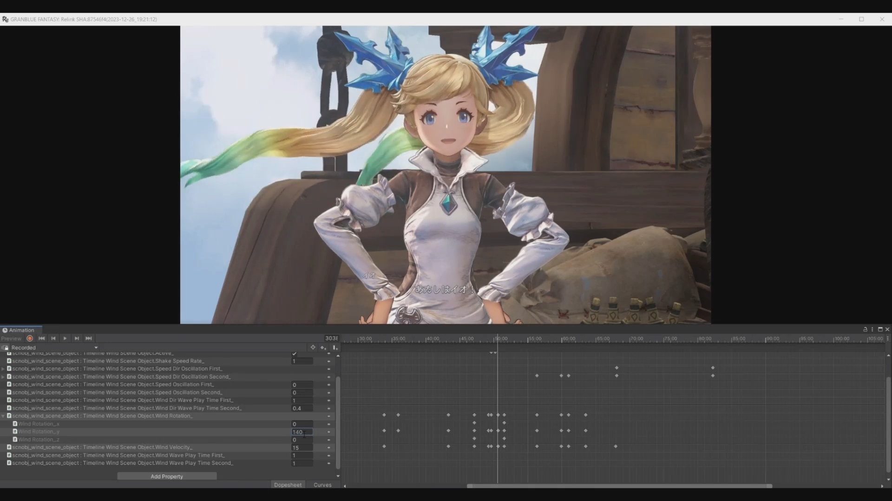Click the Add Property button

click(x=167, y=476)
